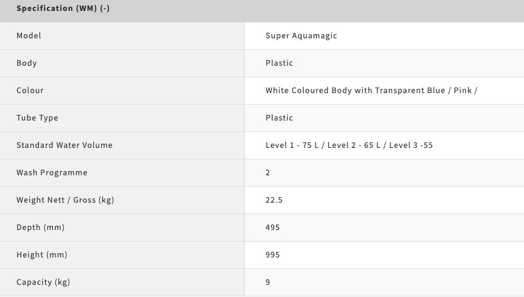Select the Height (mm) label
This screenshot has width=524, height=297.
coord(42,254)
